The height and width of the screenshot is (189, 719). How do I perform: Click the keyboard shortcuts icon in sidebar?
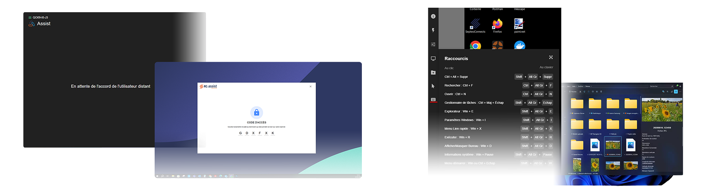pyautogui.click(x=433, y=100)
